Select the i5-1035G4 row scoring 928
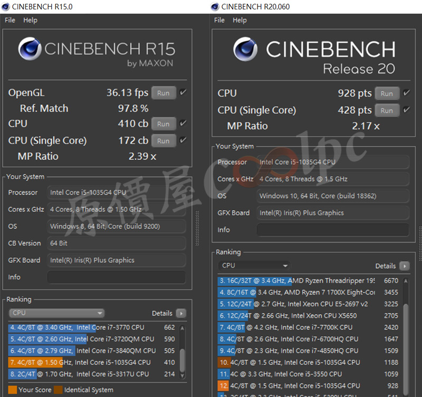This screenshot has width=422, height=397. [309, 386]
